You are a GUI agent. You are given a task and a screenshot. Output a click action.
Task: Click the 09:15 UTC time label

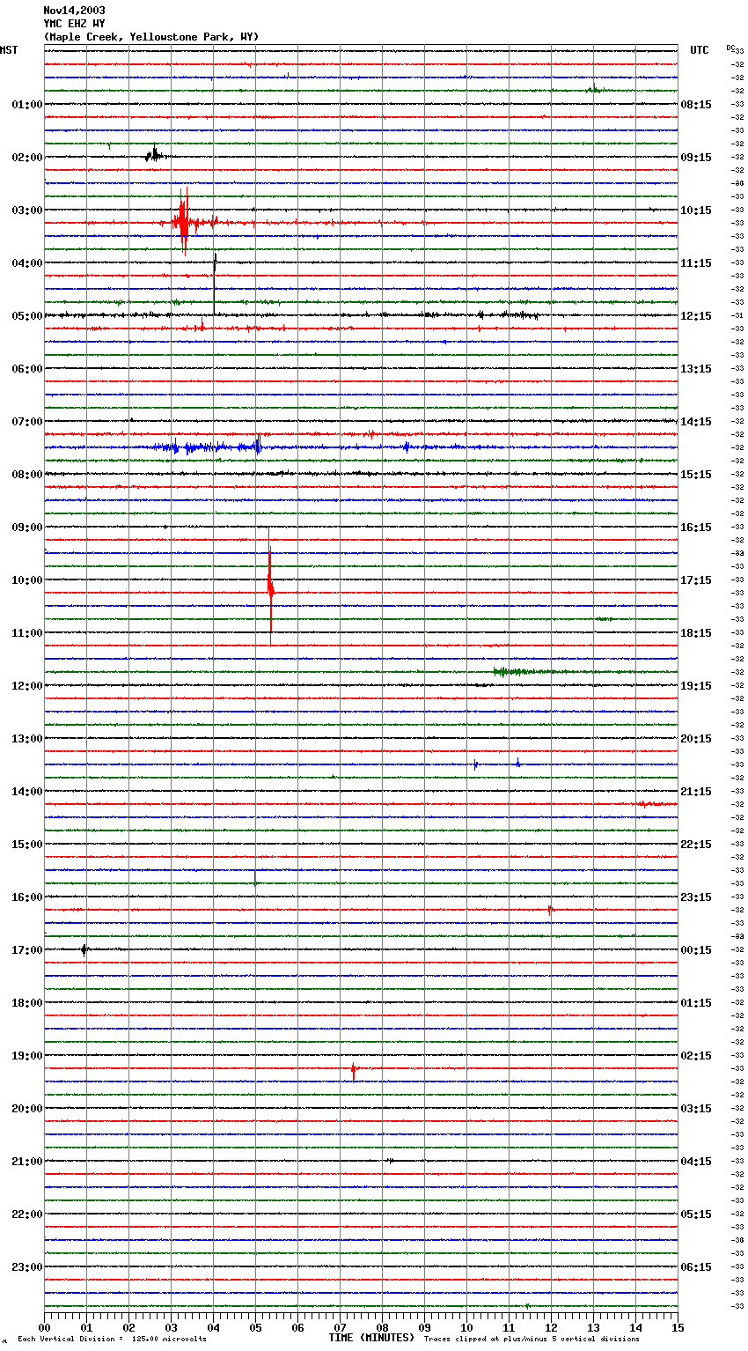pyautogui.click(x=696, y=158)
